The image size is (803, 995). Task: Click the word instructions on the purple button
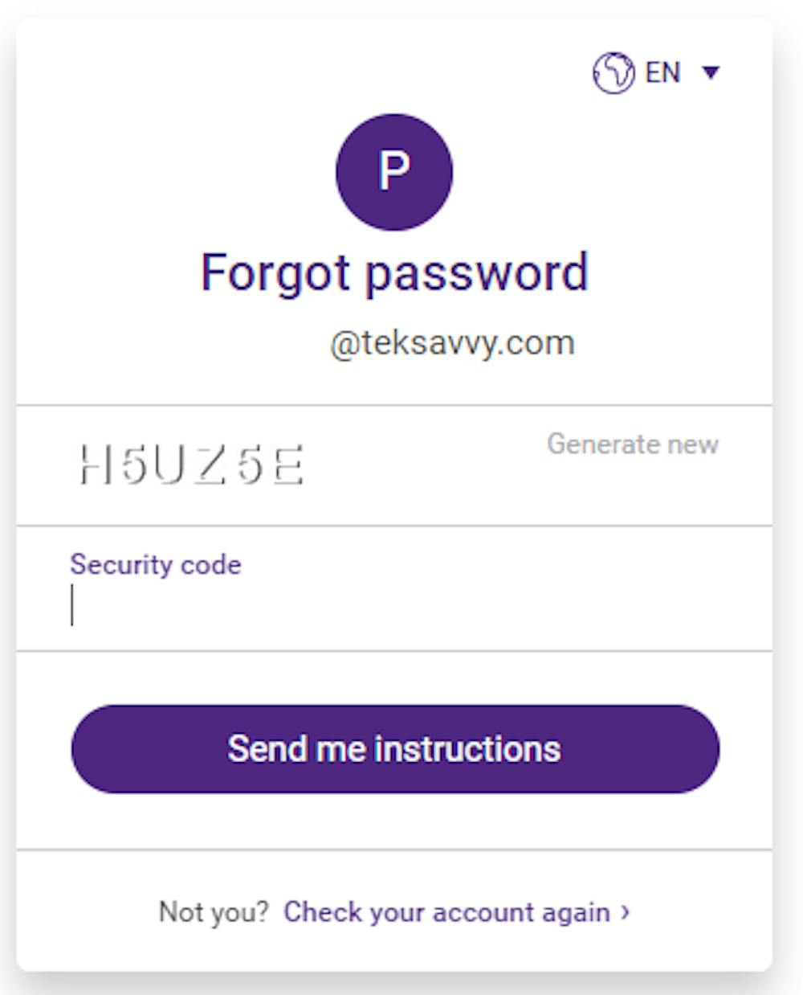pos(467,749)
